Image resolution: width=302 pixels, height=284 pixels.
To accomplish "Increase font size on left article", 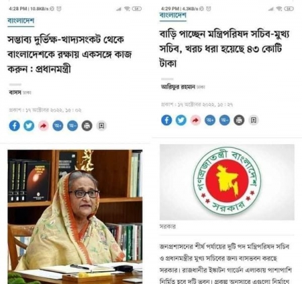I will (58, 126).
